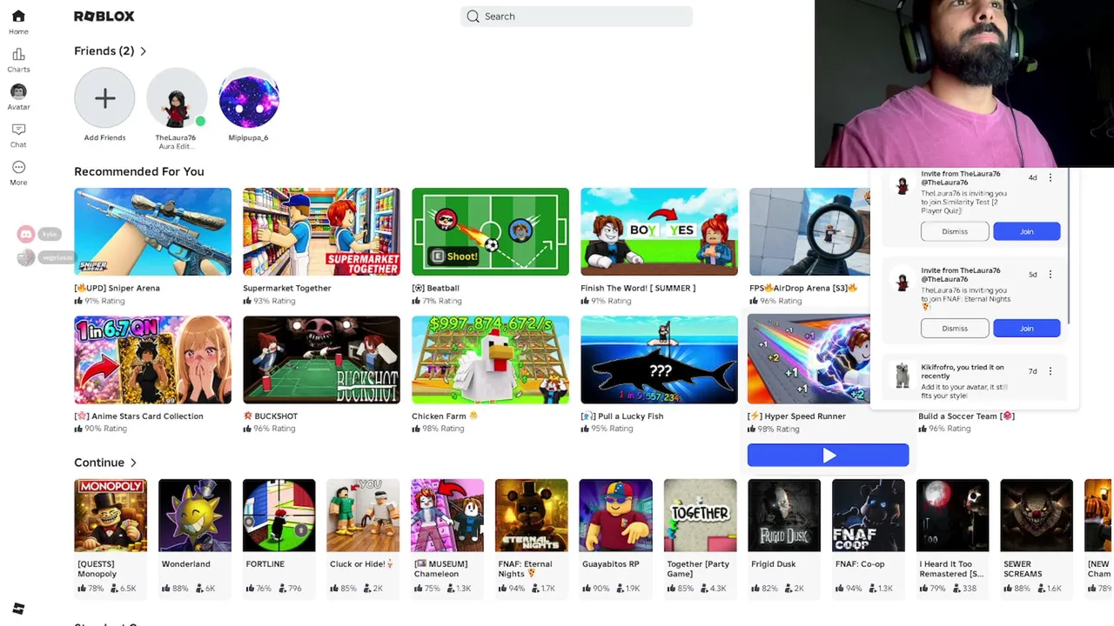Click the TheLaura76 name under friends

[x=176, y=137]
